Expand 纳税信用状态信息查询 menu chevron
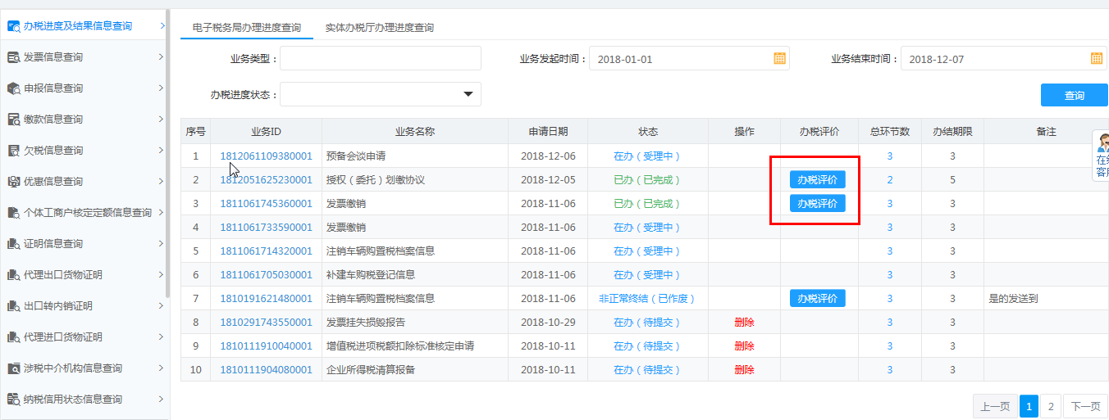This screenshot has height=420, width=1109. [x=161, y=399]
